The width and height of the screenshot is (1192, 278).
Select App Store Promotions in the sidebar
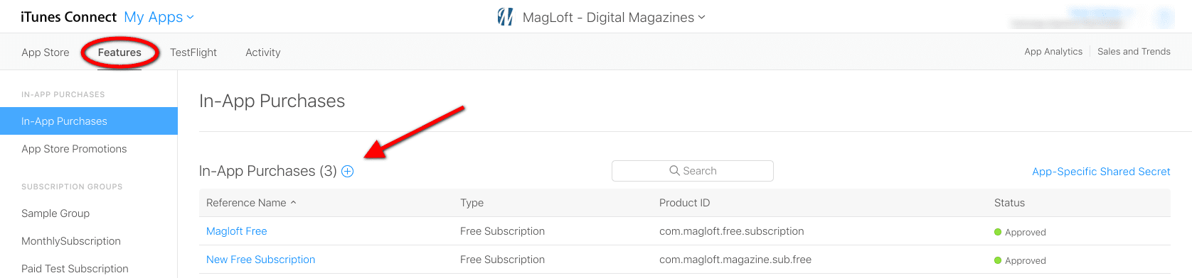coord(74,149)
